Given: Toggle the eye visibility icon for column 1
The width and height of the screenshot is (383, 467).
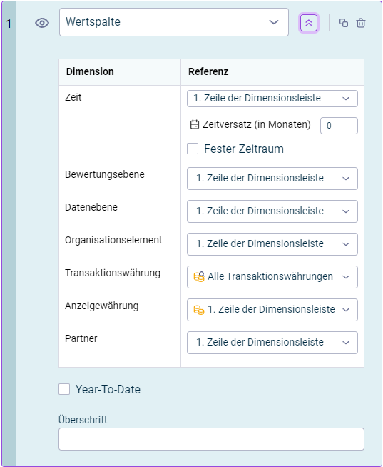Looking at the screenshot, I should (42, 23).
